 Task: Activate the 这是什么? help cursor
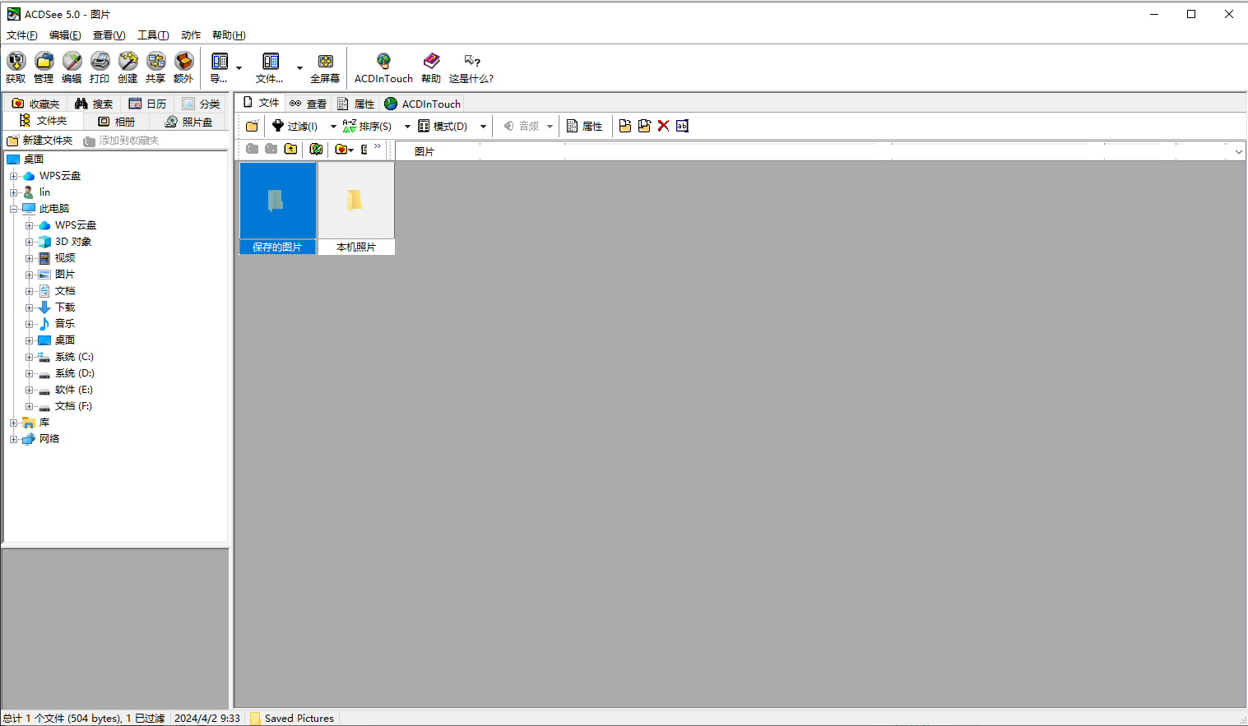pos(471,67)
